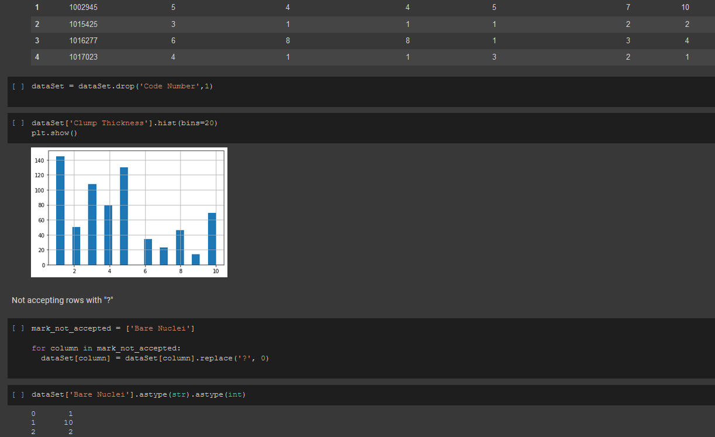The image size is (715, 437).
Task: Click the bold index 4 of row 1017023
Action: (x=37, y=57)
